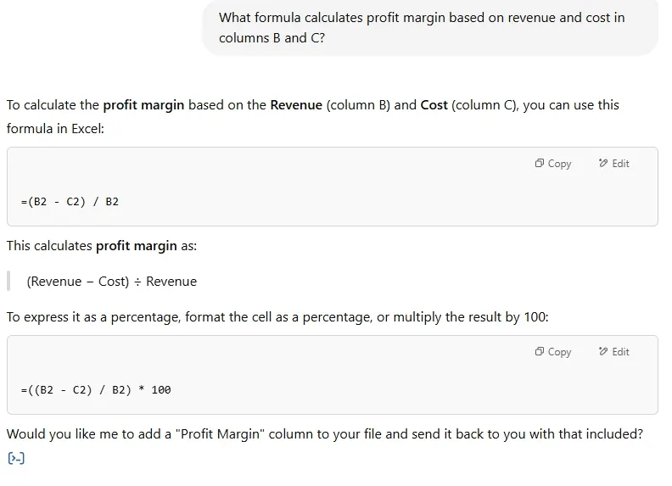The height and width of the screenshot is (486, 672).
Task: Click the "To express it as a percentage" sentence
Action: click(x=277, y=317)
